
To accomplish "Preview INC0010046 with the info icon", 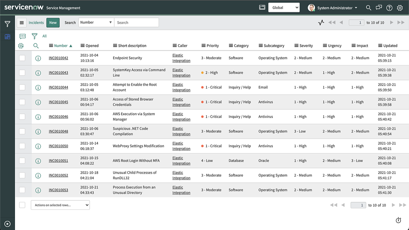I will [38, 117].
